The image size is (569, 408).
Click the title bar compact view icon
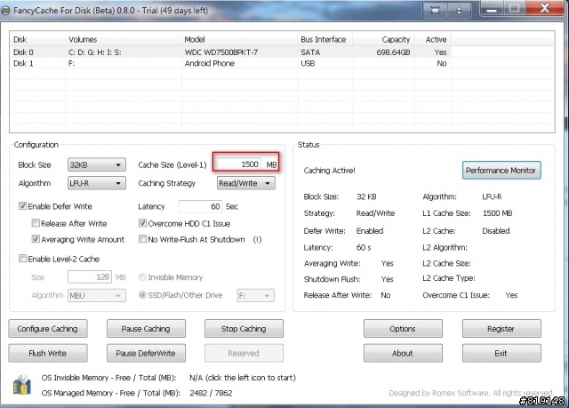pyautogui.click(x=435, y=10)
